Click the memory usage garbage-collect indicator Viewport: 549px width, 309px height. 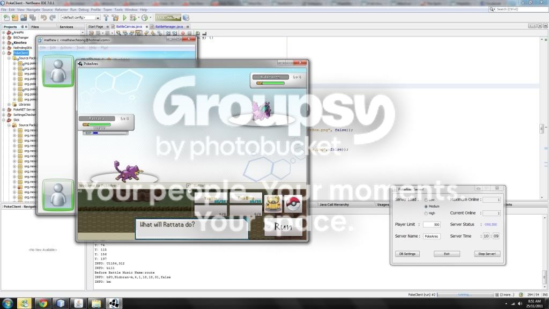tap(168, 18)
